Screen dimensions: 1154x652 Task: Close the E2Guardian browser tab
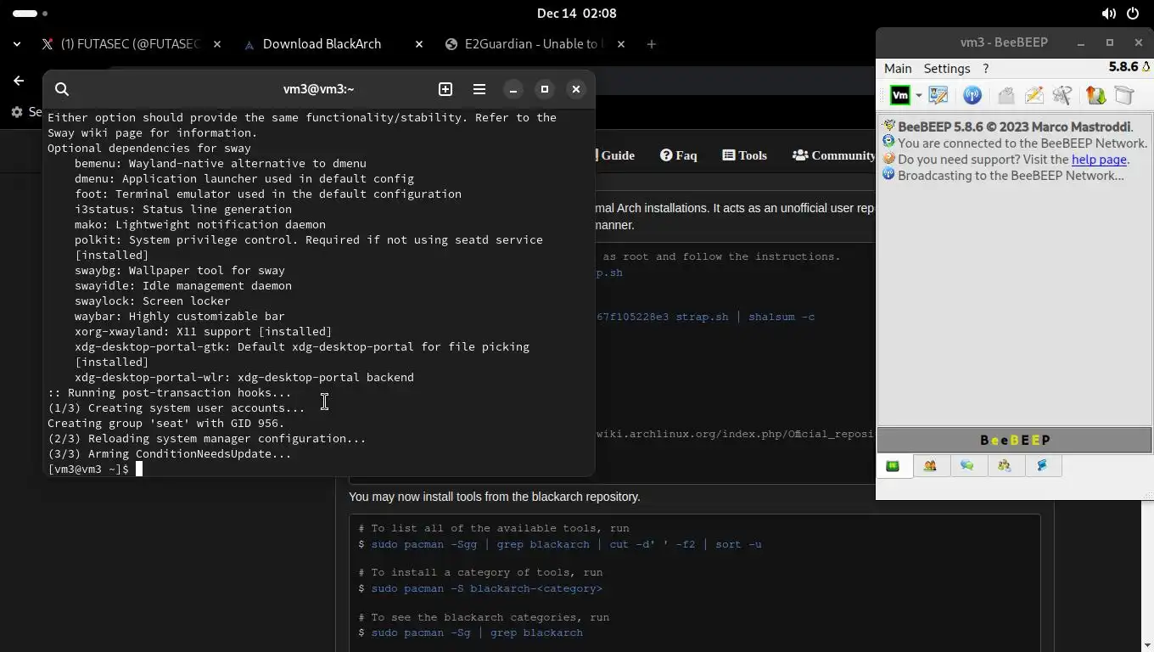click(621, 44)
